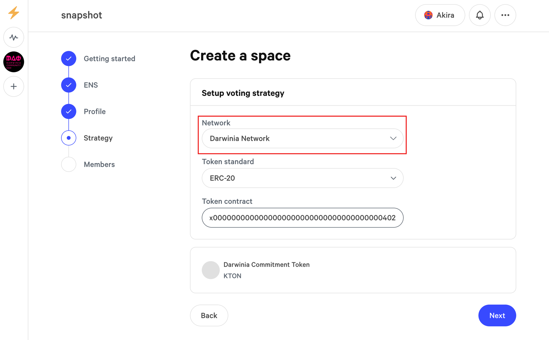Screen dimensions: 549x340
Task: Go to the Profile step label
Action: pyautogui.click(x=95, y=112)
